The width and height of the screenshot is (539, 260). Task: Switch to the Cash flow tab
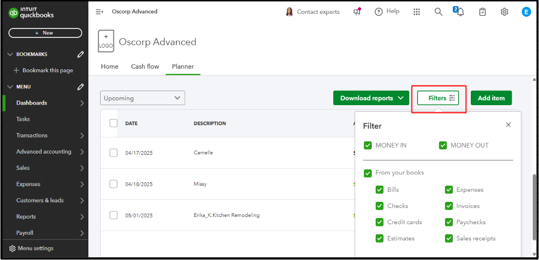[145, 67]
